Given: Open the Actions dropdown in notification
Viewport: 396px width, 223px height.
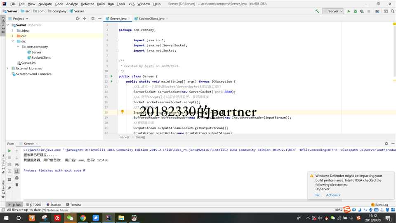Looking at the screenshot, I should [x=333, y=195].
